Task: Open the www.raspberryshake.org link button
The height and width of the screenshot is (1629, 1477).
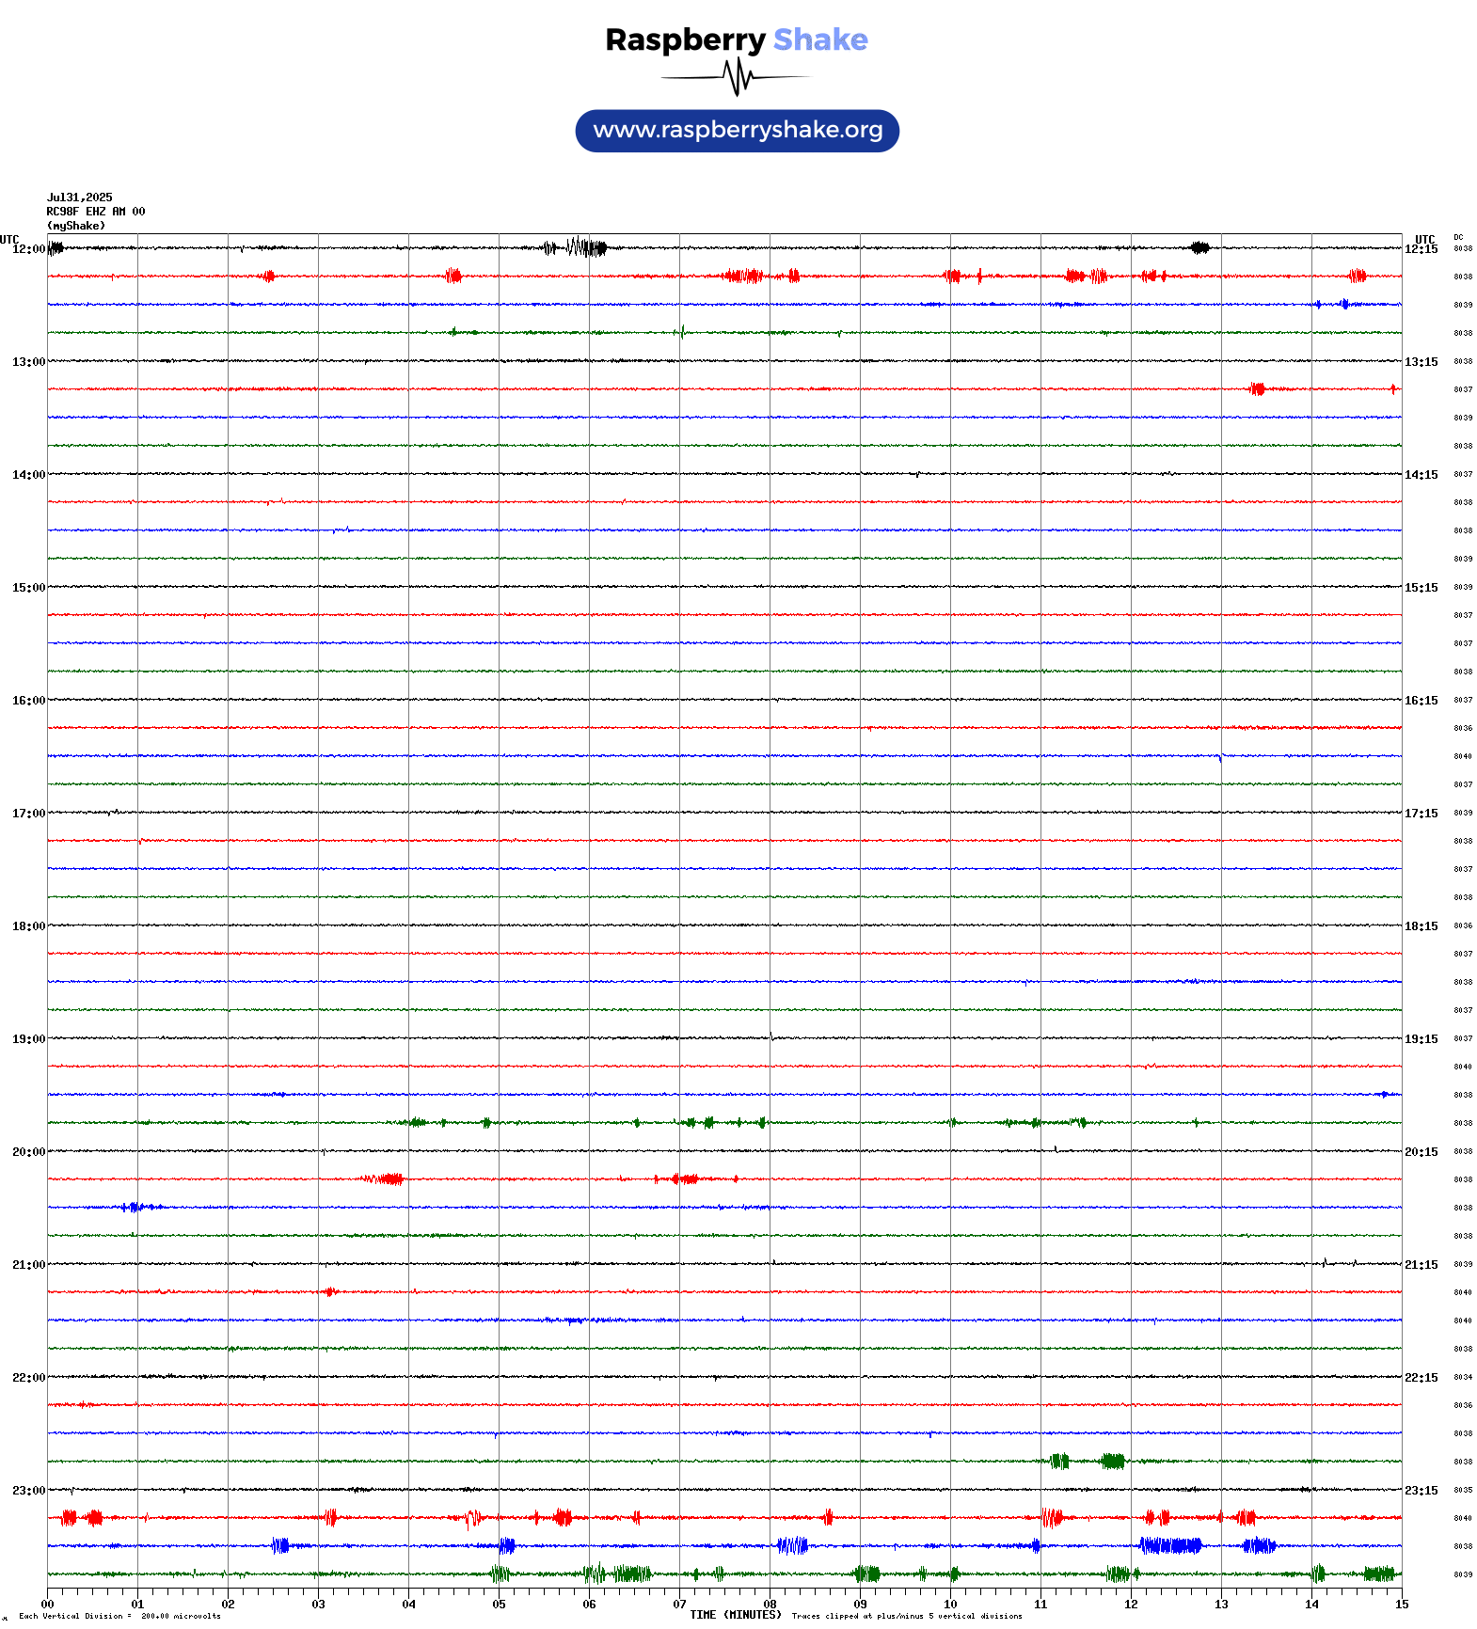Action: point(738,131)
